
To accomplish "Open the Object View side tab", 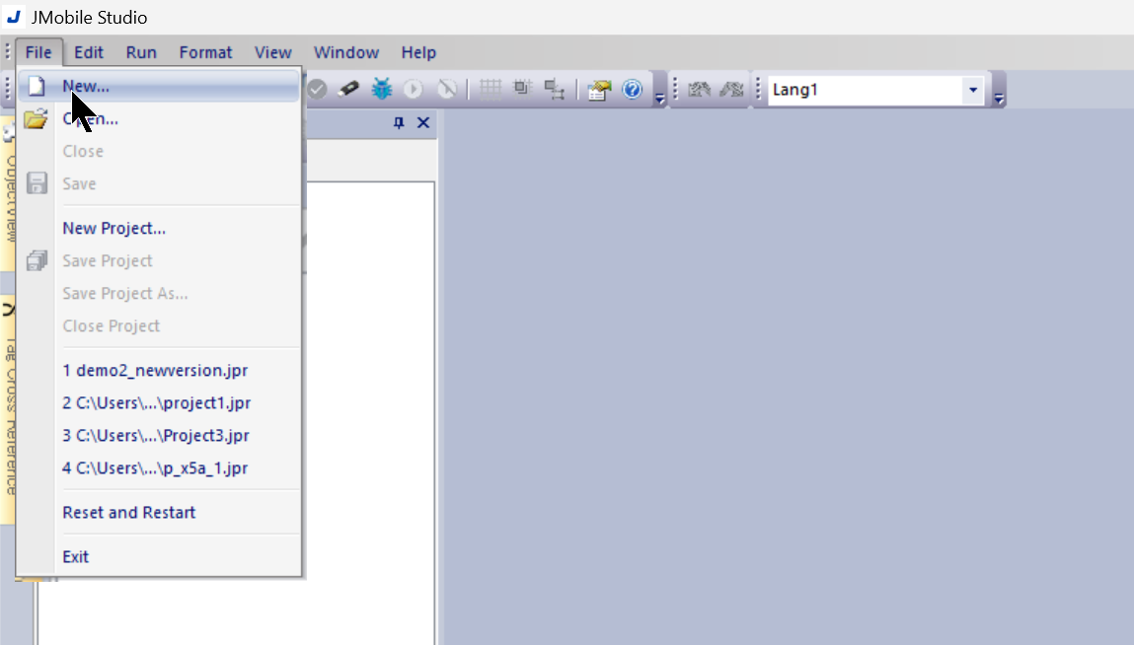I will pos(9,195).
